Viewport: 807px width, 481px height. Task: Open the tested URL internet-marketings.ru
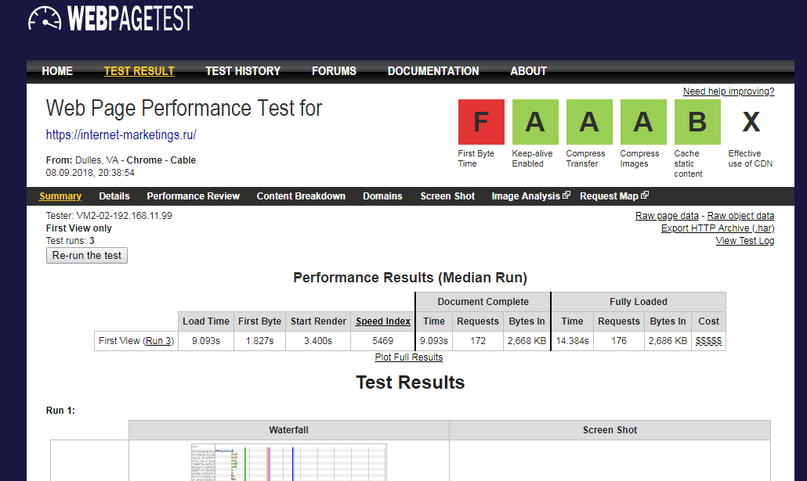click(121, 135)
